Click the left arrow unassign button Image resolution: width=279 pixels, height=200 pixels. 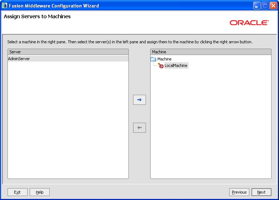[x=139, y=128]
